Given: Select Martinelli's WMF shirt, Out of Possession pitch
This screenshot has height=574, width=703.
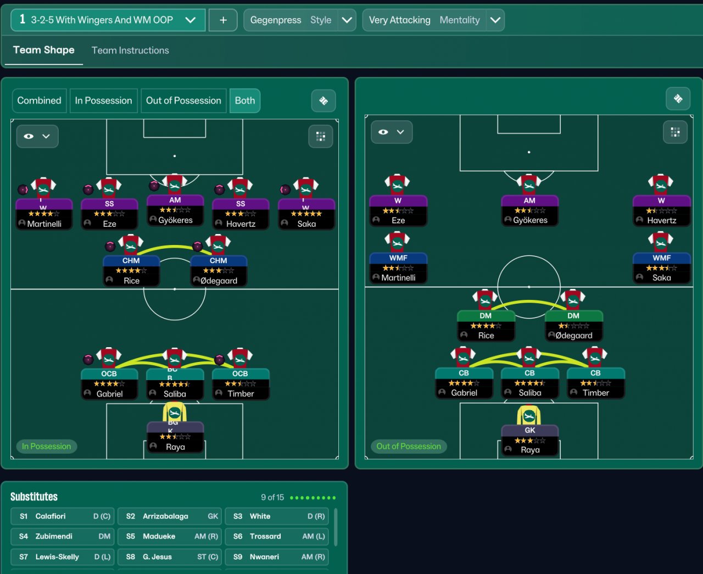Looking at the screenshot, I should [x=398, y=242].
